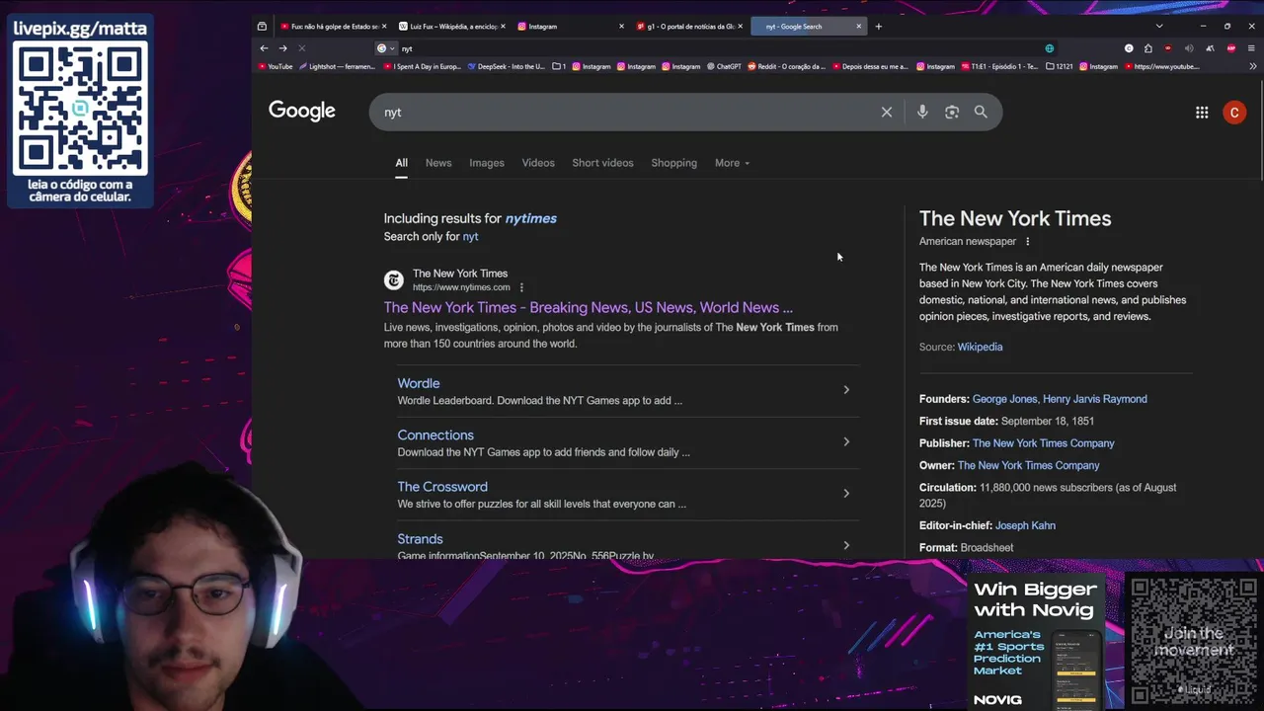Switch to the Fux não há golpe tab
1264x711 pixels.
333,27
